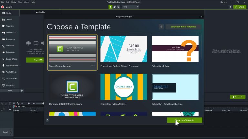Add a track with the timeline plus button
This screenshot has width=248, height=139.
pyautogui.click(x=10, y=107)
